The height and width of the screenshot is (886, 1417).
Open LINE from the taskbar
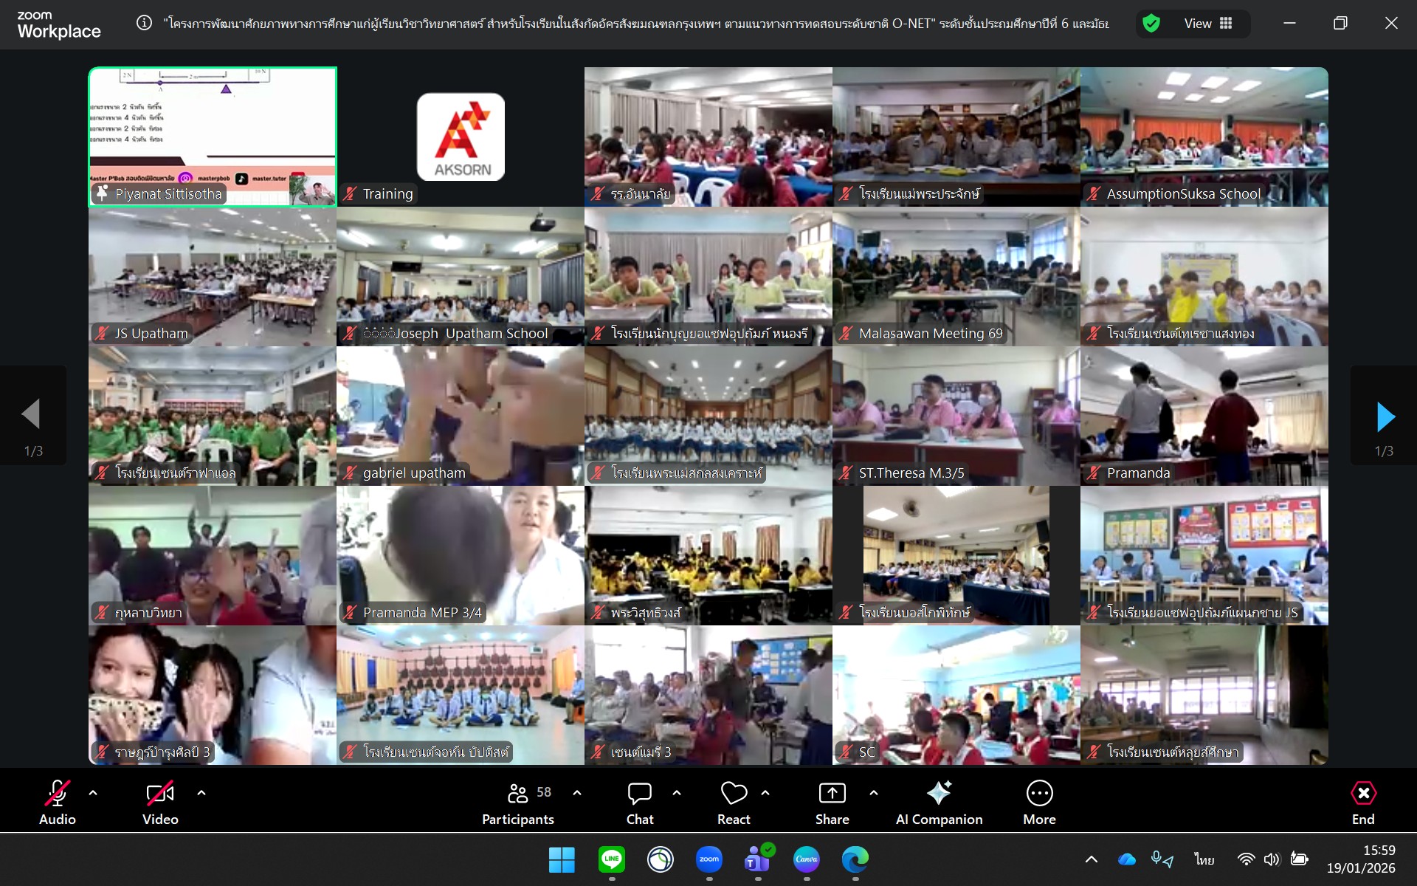612,859
